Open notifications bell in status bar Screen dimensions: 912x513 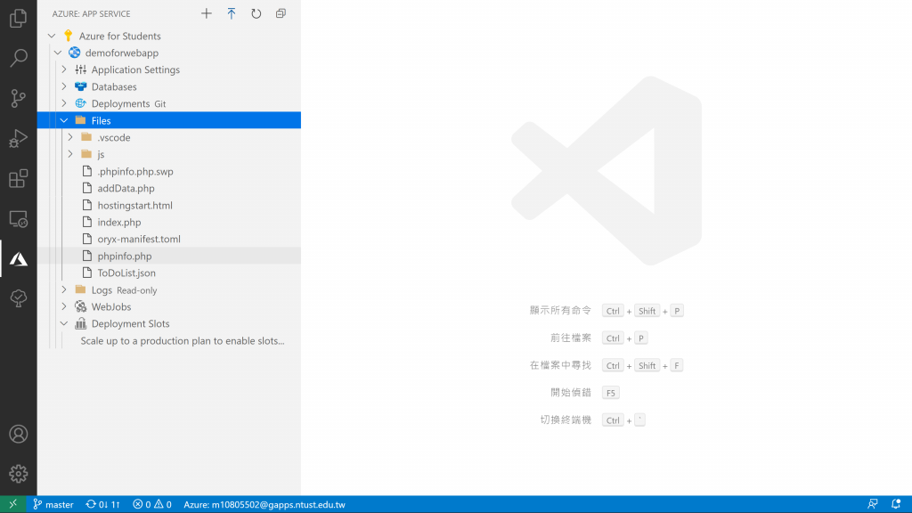click(896, 504)
